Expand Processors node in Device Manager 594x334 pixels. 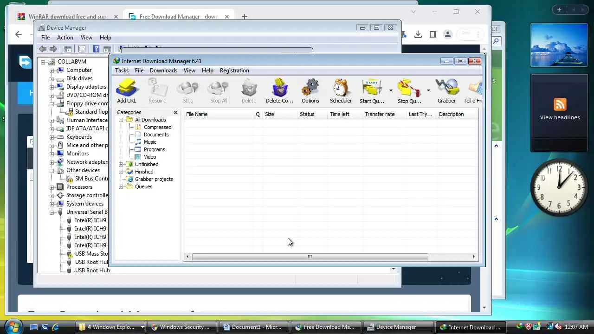(52, 187)
